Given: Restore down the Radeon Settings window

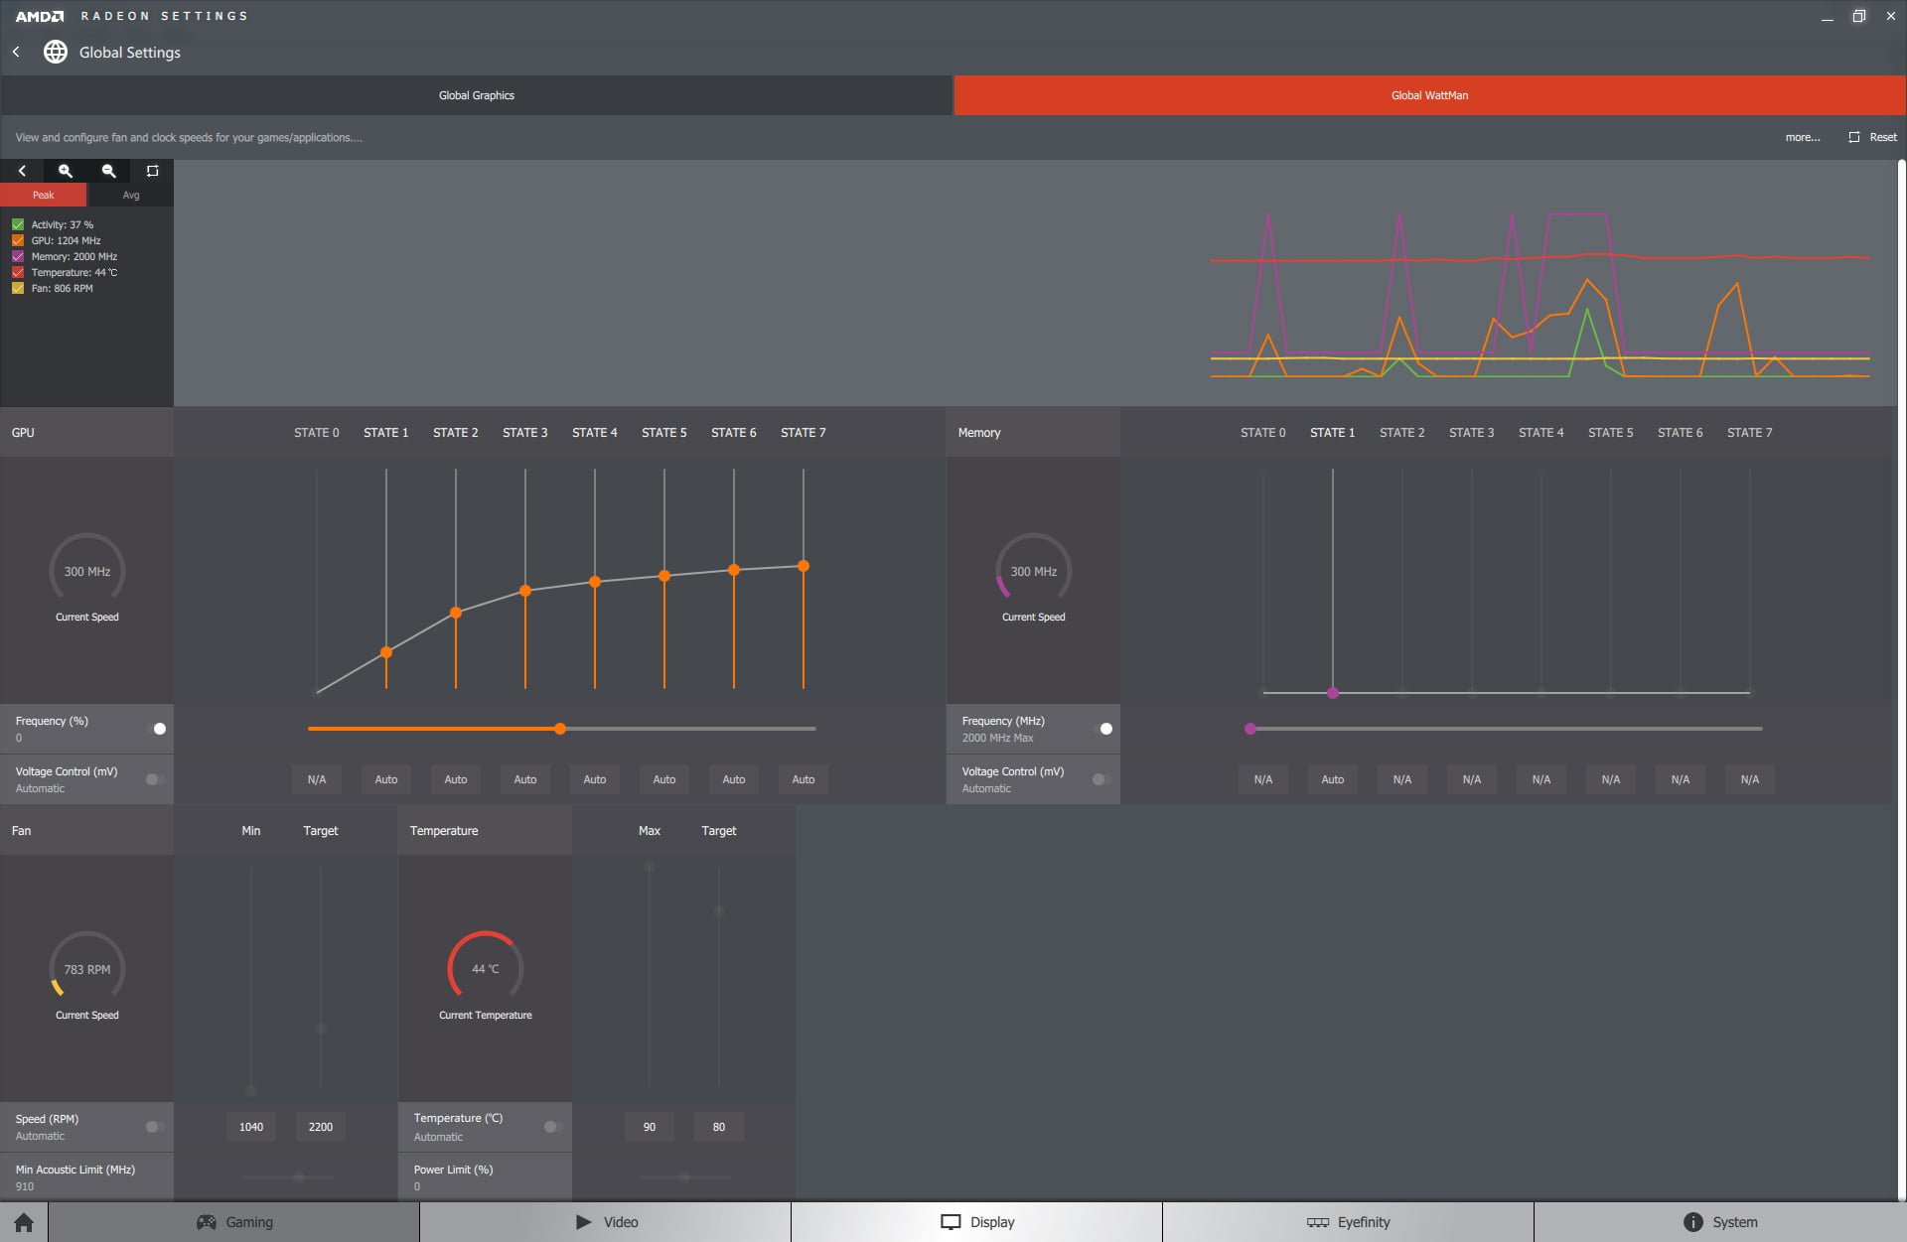Looking at the screenshot, I should click(1858, 16).
